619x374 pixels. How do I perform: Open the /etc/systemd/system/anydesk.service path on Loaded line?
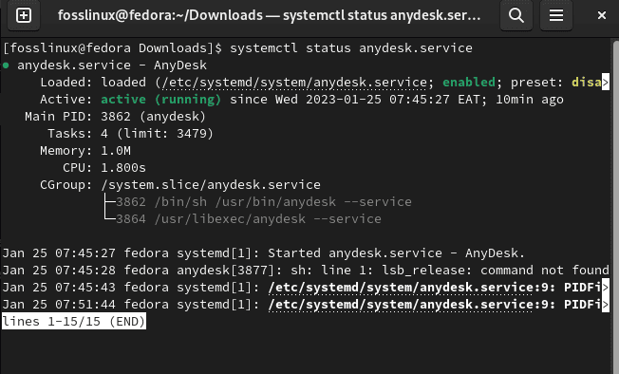click(x=294, y=82)
